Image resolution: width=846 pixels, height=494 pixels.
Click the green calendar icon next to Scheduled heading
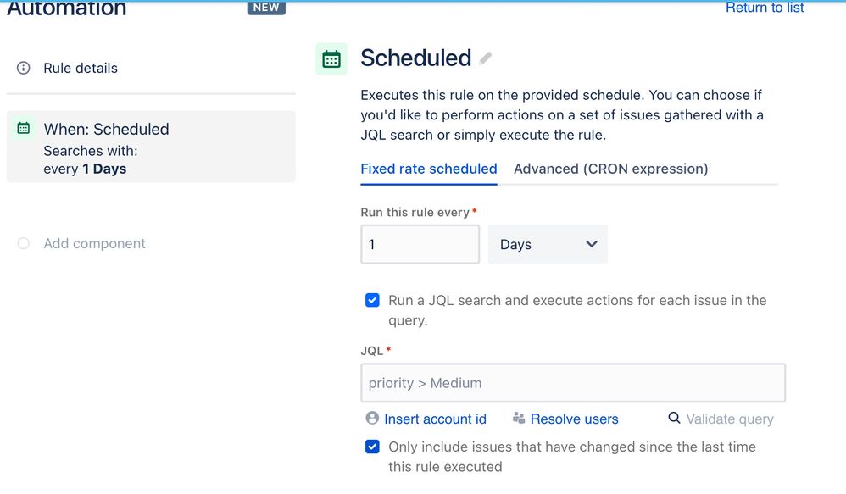coord(331,58)
